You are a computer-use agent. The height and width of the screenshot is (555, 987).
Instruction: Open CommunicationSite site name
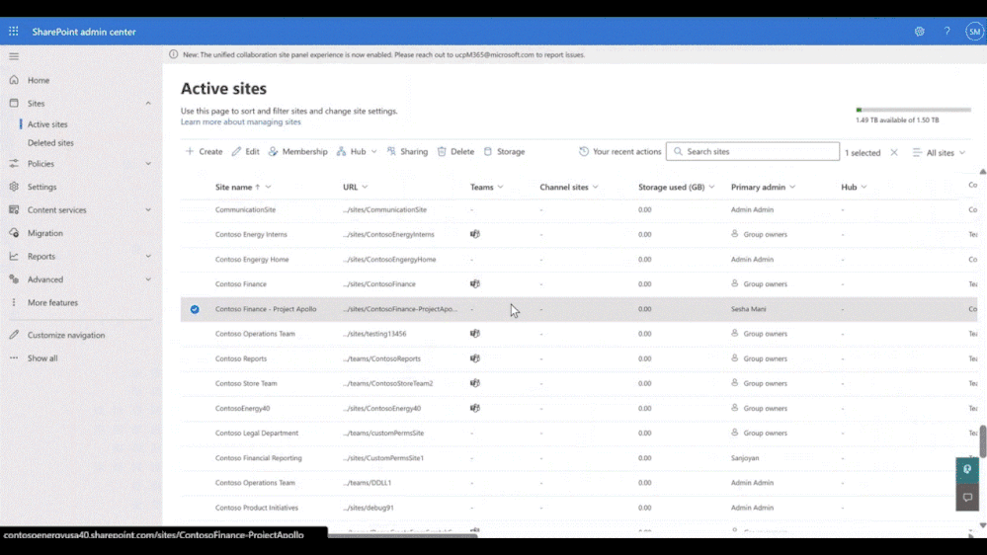tap(245, 209)
